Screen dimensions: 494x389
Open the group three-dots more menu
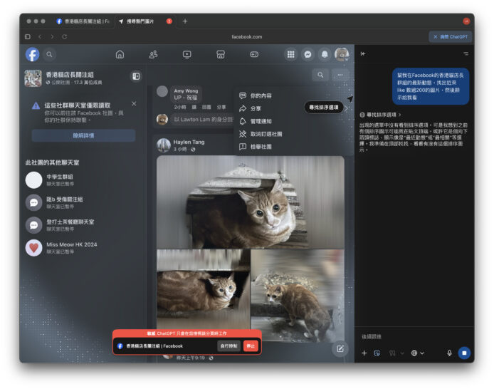(341, 75)
